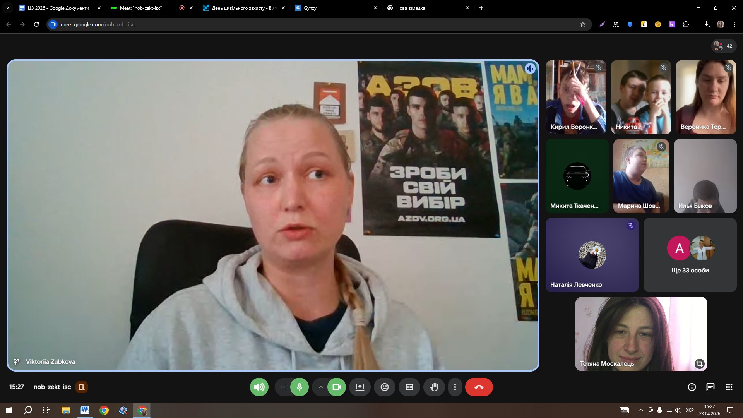Open audio settings three-dot options
The width and height of the screenshot is (743, 418).
pos(283,387)
